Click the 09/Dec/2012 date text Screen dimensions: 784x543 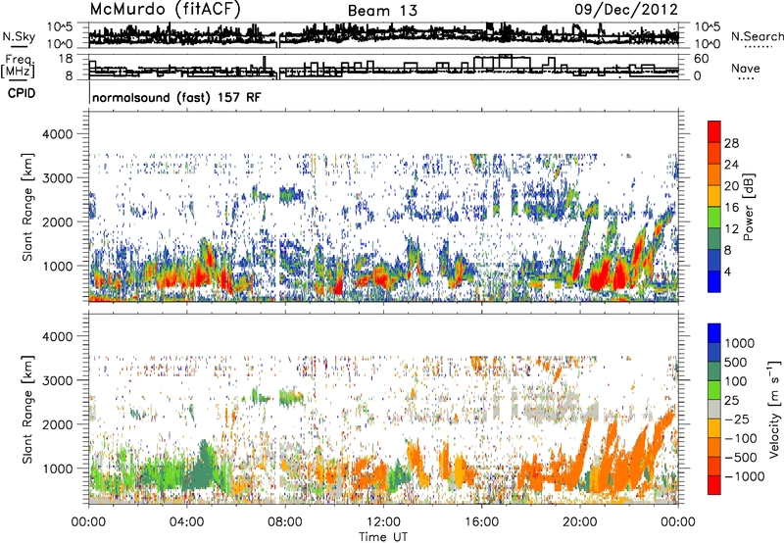(626, 10)
